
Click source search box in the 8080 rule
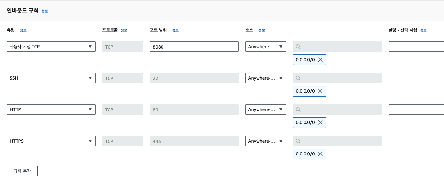[x=337, y=47]
